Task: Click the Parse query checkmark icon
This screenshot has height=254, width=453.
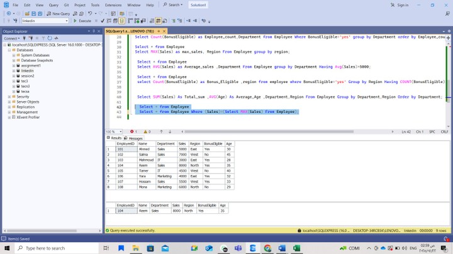Action: click(x=103, y=21)
